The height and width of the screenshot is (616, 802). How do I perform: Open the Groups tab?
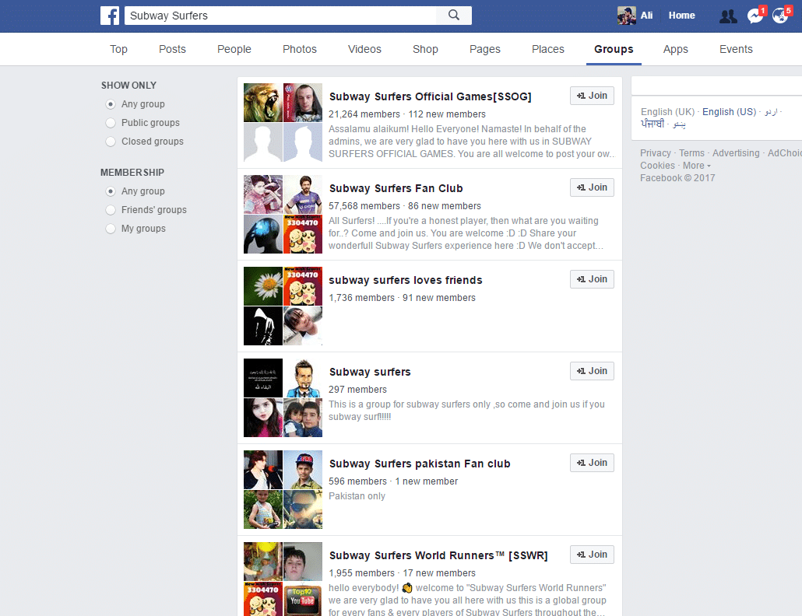(614, 49)
